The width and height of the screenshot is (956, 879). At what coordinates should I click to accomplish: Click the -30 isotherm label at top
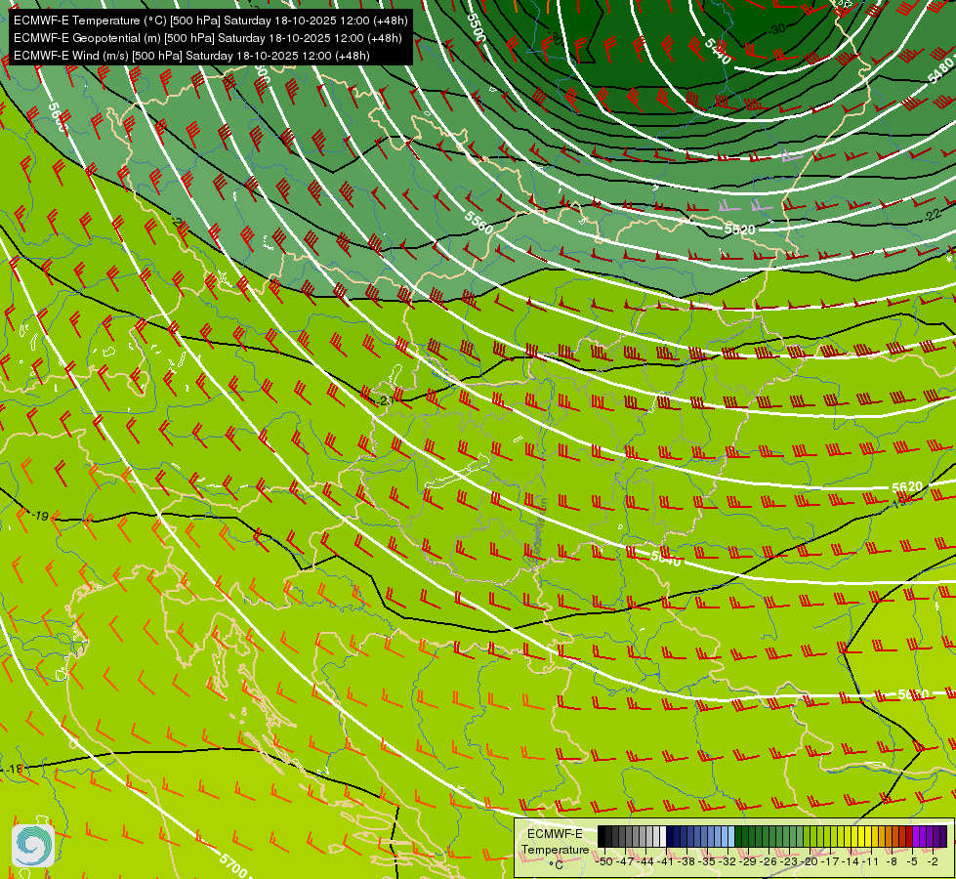click(x=777, y=28)
